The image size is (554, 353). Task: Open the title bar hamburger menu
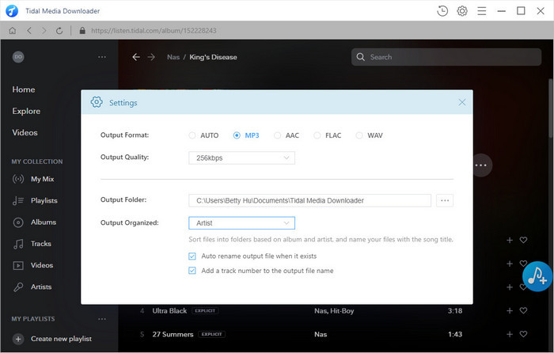pos(482,11)
